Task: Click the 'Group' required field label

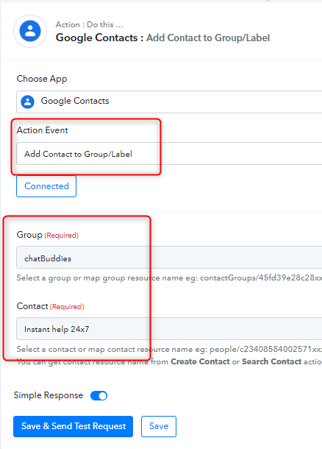Action: point(48,235)
